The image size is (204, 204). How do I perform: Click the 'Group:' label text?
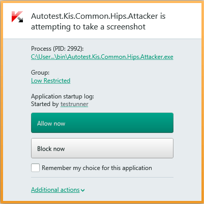tap(40, 73)
